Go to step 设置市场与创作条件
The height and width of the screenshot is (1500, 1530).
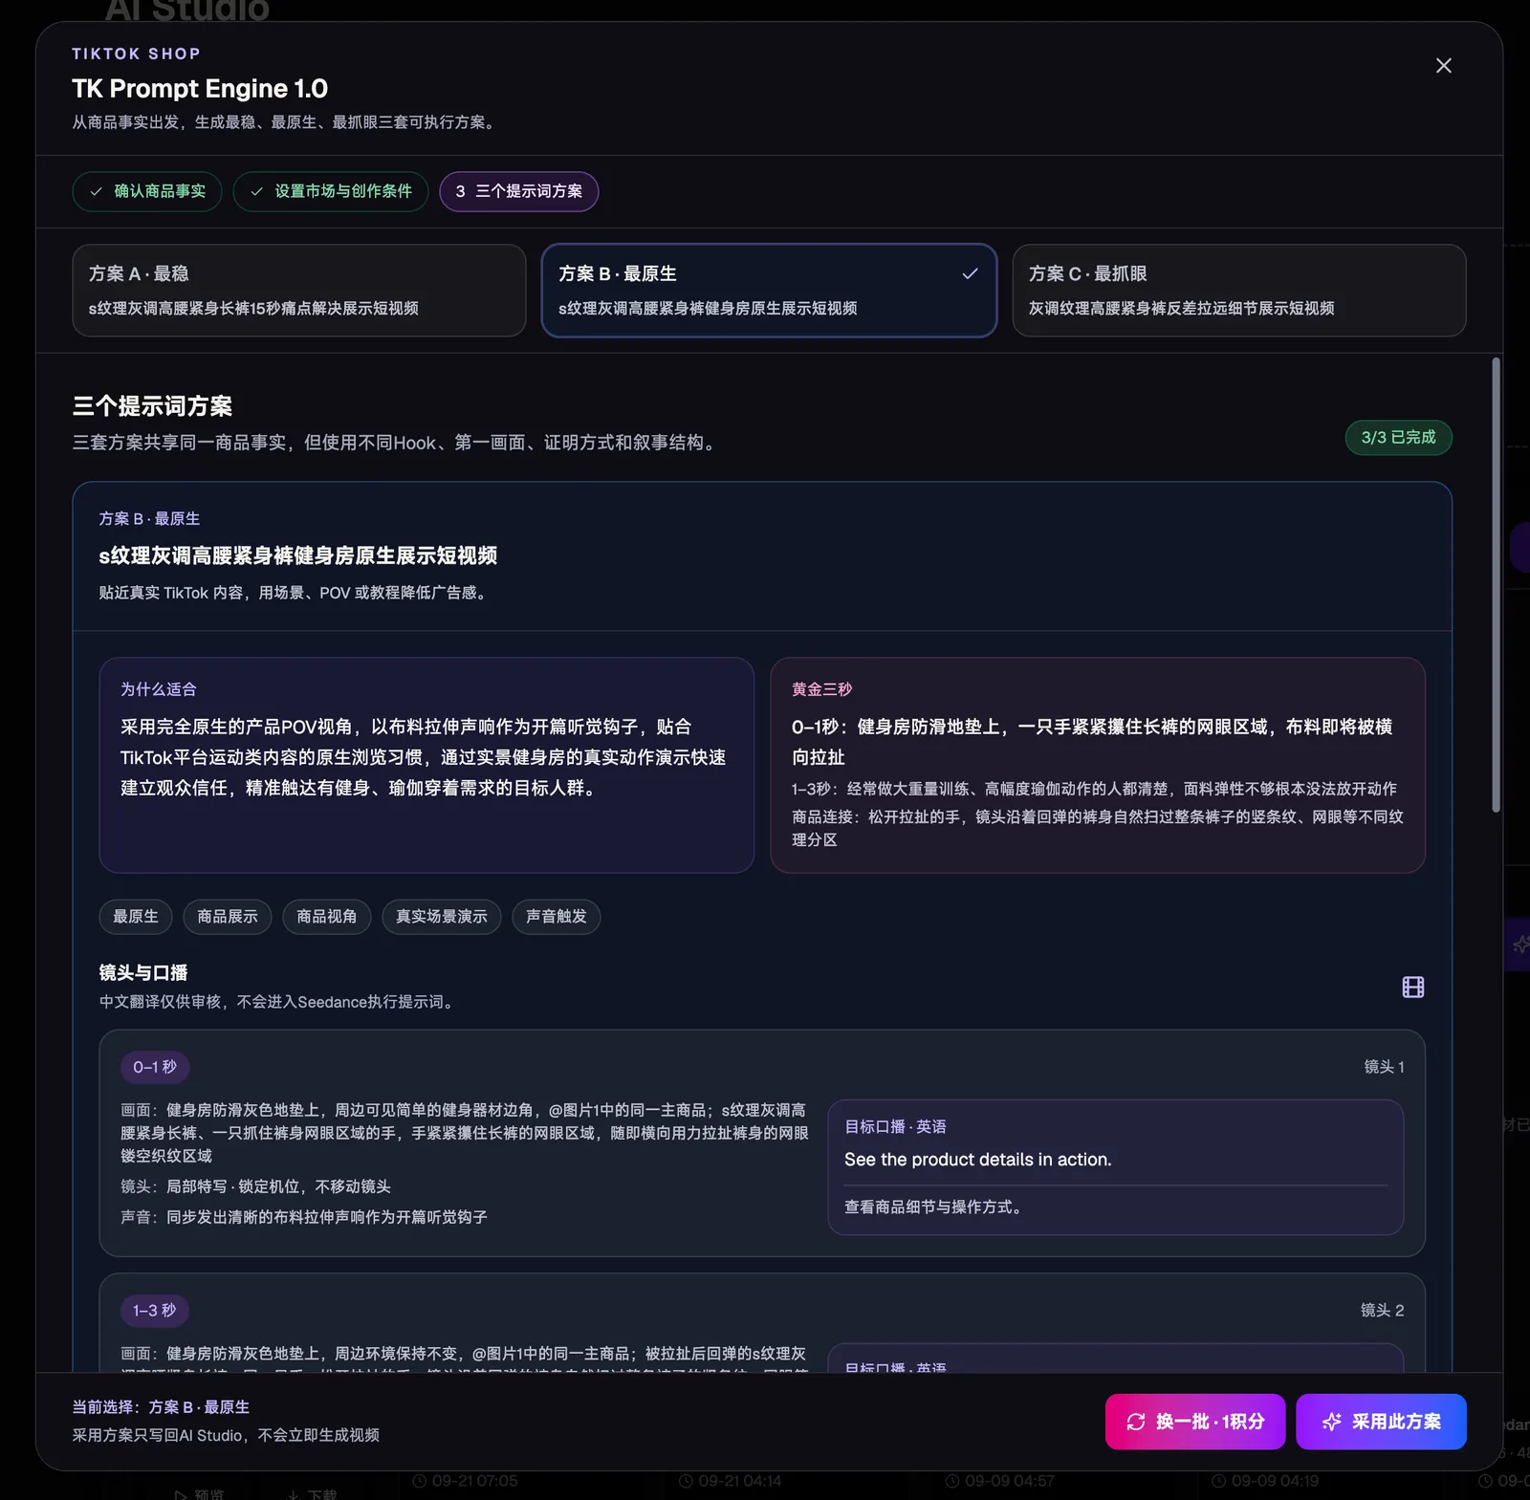(331, 191)
